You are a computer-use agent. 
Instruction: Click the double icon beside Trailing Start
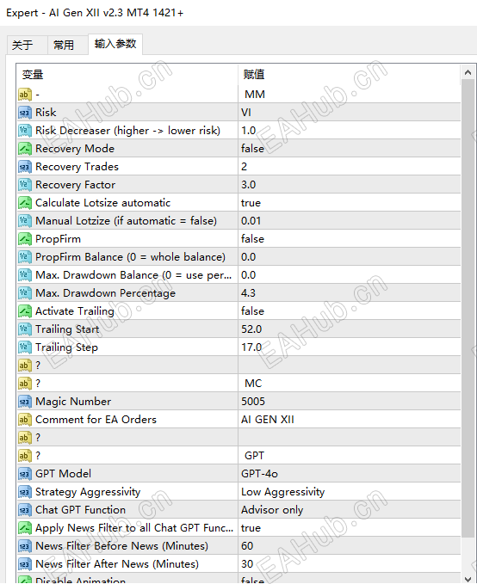25,329
